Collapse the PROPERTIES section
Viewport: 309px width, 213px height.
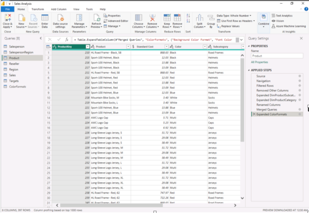pyautogui.click(x=249, y=46)
